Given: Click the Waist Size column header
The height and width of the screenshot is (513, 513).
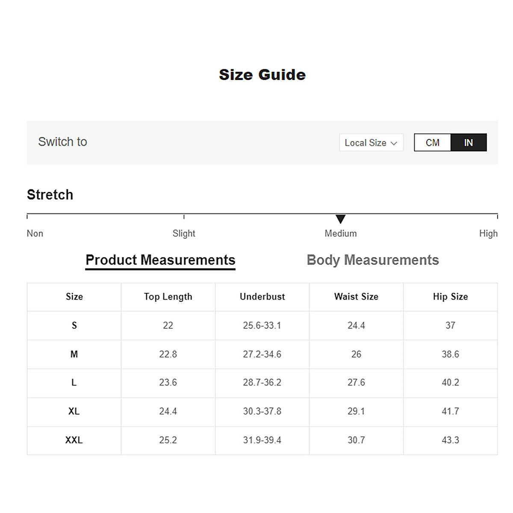Looking at the screenshot, I should (x=356, y=297).
